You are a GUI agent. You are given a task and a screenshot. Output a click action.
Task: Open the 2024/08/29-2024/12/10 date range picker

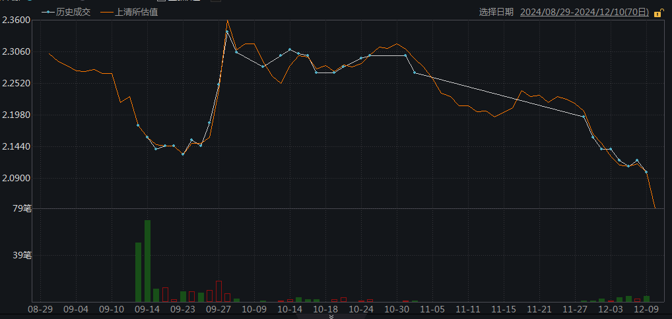584,12
